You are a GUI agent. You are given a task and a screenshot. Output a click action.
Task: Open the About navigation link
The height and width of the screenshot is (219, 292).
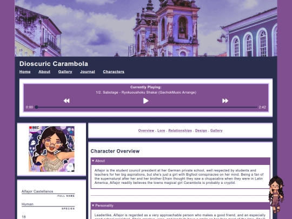[44, 72]
